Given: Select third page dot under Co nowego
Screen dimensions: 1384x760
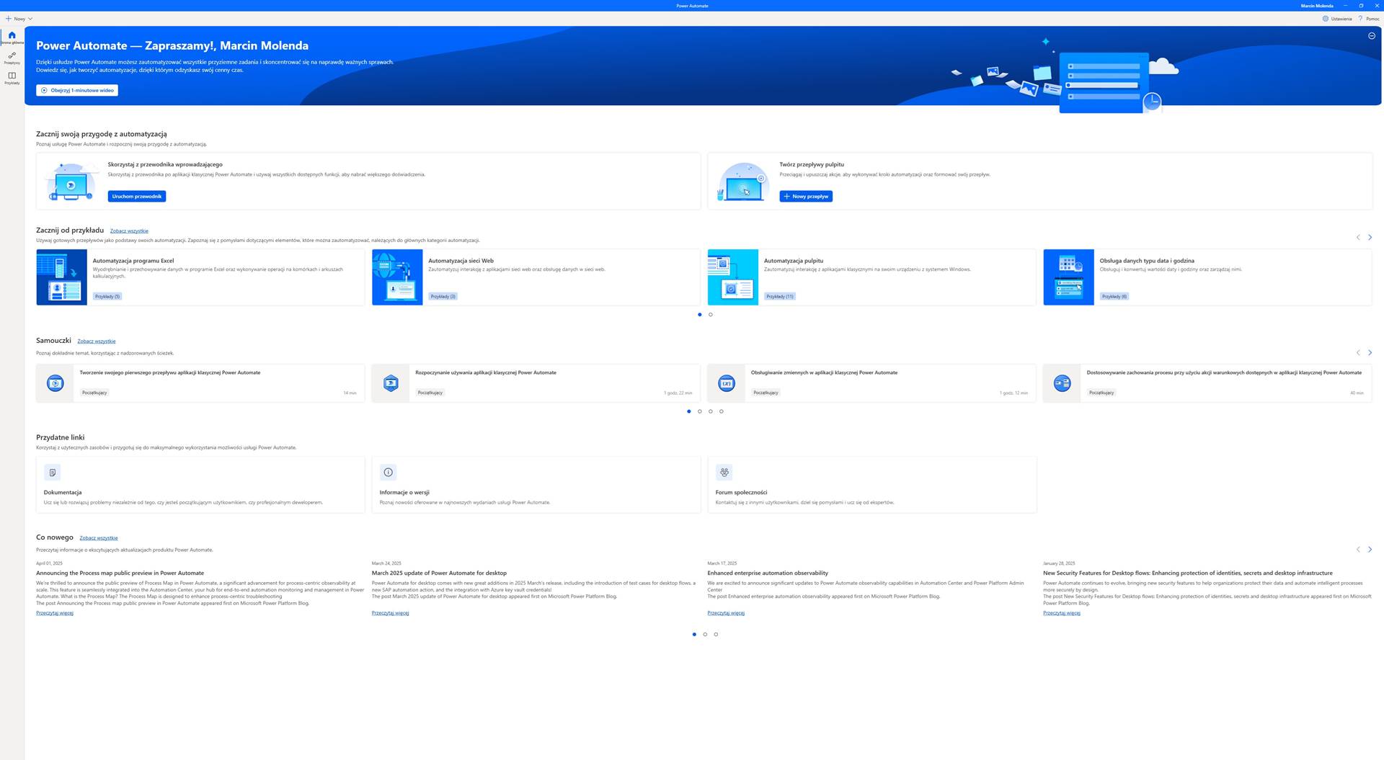Looking at the screenshot, I should 716,635.
